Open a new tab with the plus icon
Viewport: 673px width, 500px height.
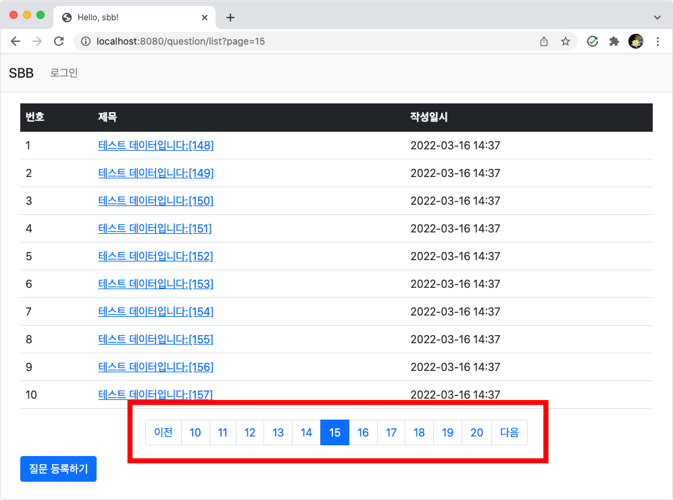tap(230, 18)
